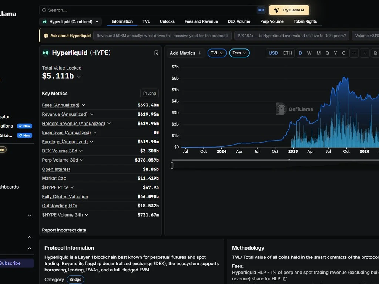Click the embed chart code icon
Viewport: 379px width, 284px height.
[354, 53]
